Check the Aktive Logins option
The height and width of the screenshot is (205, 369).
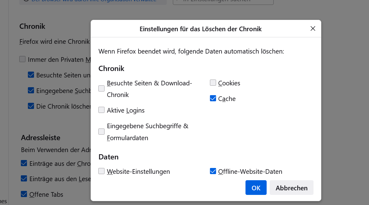point(101,110)
